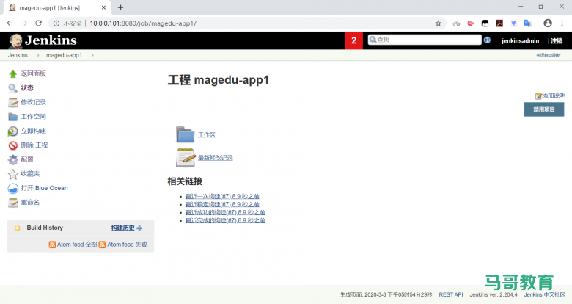The width and height of the screenshot is (572, 304).
Task: Open the 最近成功的构建(#7) link
Action: pyautogui.click(x=225, y=212)
